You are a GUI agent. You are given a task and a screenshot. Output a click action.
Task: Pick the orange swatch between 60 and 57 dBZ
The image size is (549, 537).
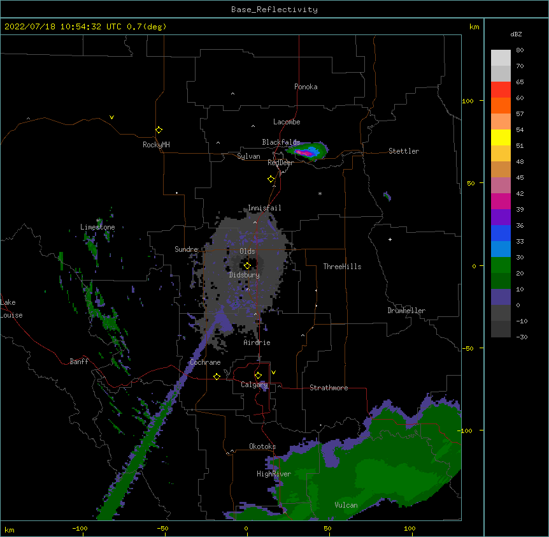[501, 105]
